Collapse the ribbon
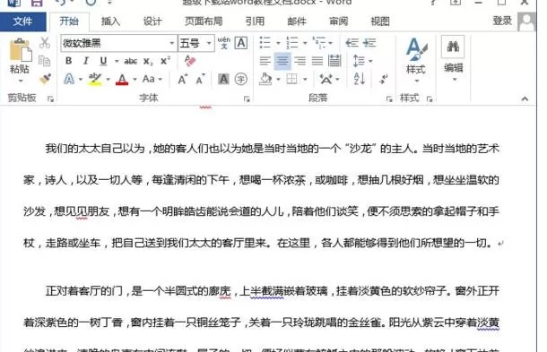This screenshot has width=547, height=352. [x=525, y=99]
